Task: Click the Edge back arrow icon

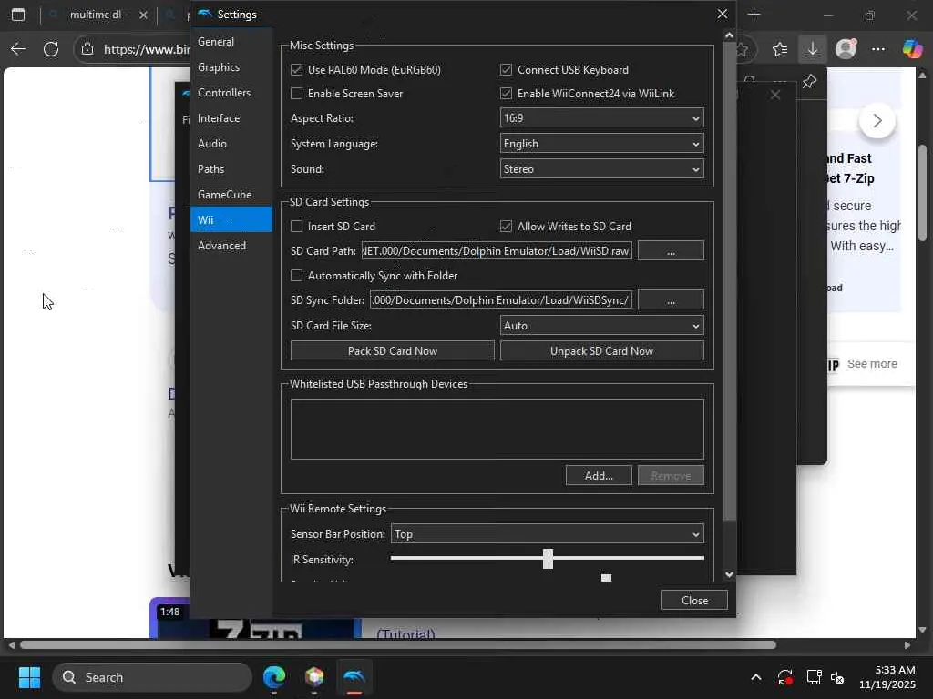Action: (18, 49)
